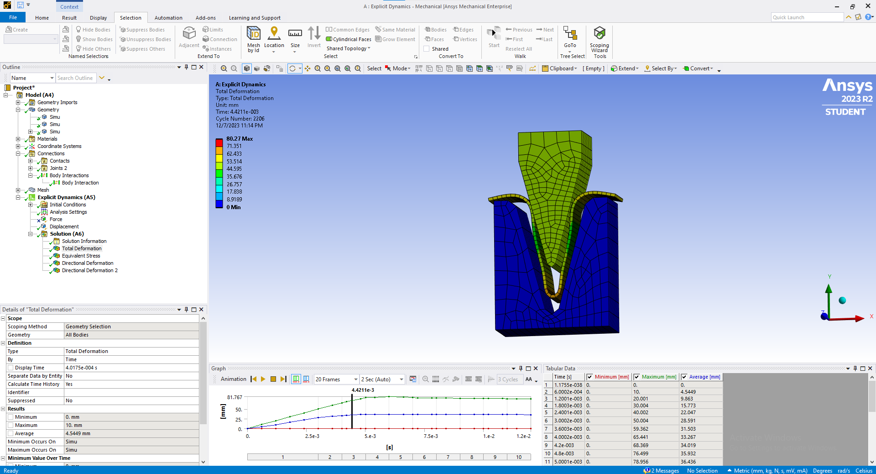Click in the Search Outline field

[x=76, y=78]
